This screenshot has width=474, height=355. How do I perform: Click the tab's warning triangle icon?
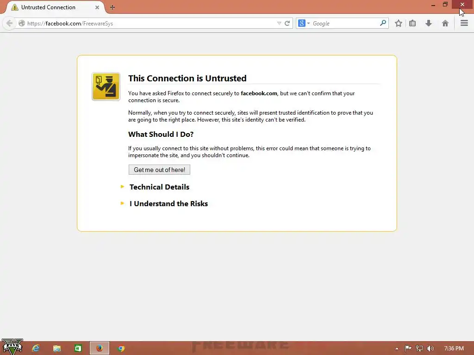[x=14, y=7]
